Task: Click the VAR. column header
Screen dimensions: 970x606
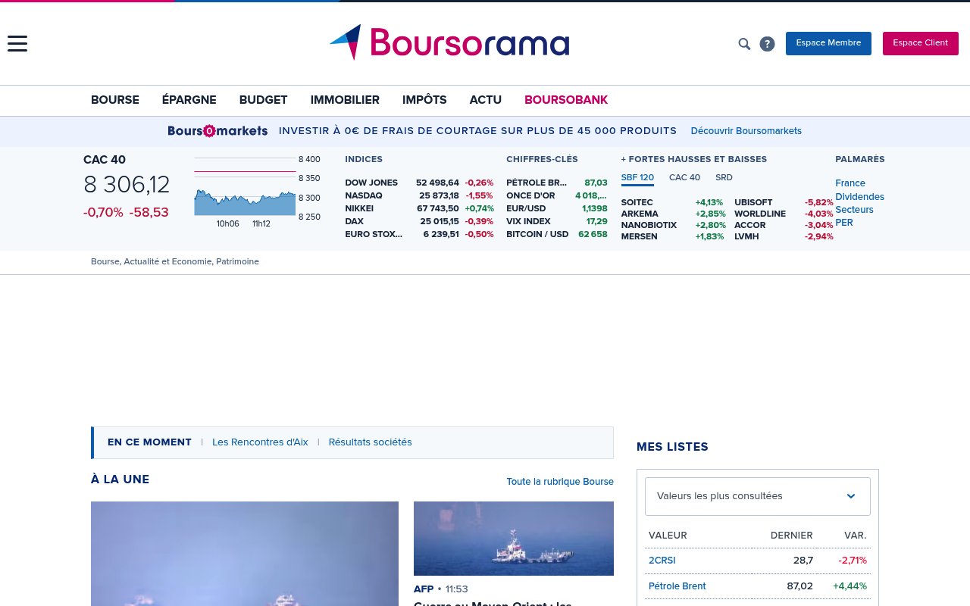Action: (855, 536)
